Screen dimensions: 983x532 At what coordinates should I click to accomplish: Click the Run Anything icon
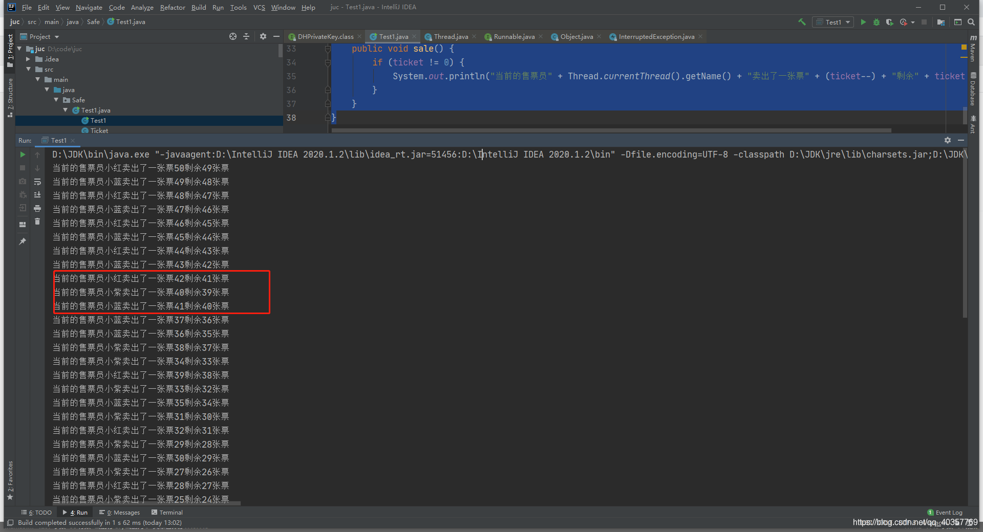coord(958,22)
